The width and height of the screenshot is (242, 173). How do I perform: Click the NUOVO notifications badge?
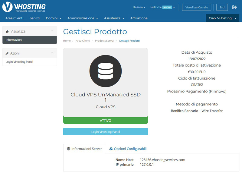point(167,7)
